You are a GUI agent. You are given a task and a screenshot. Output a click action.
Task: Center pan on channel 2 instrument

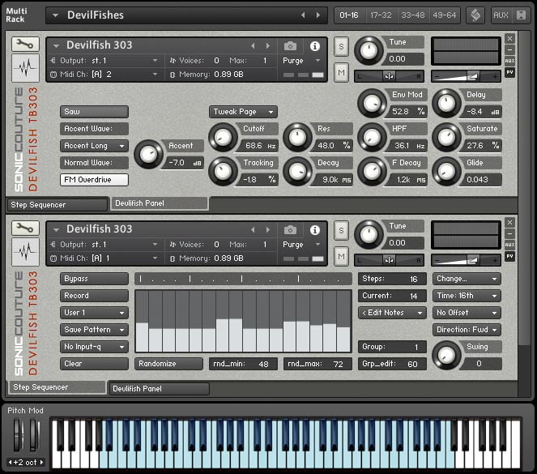[x=389, y=76]
